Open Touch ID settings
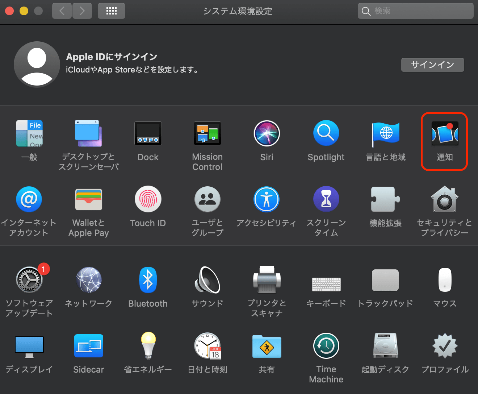478x394 pixels. [x=148, y=199]
